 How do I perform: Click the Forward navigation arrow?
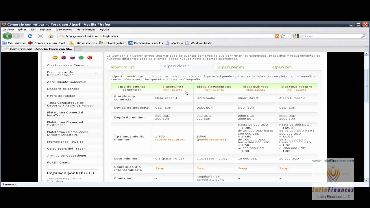point(16,36)
